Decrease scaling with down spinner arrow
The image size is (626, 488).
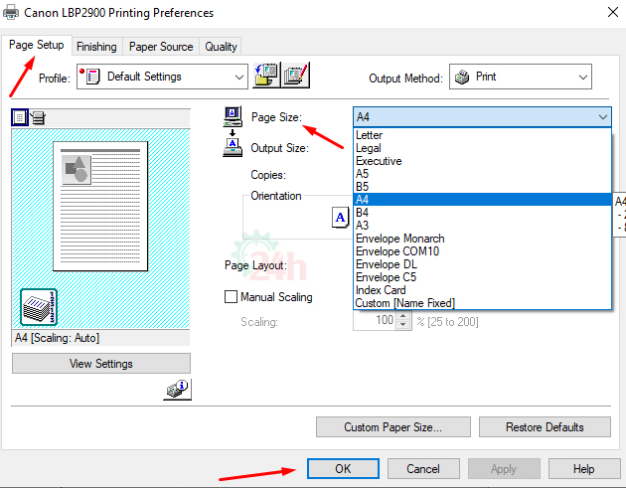click(403, 325)
